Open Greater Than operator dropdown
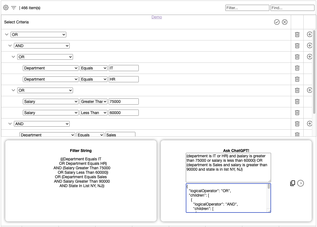317x227 pixels. coord(93,101)
